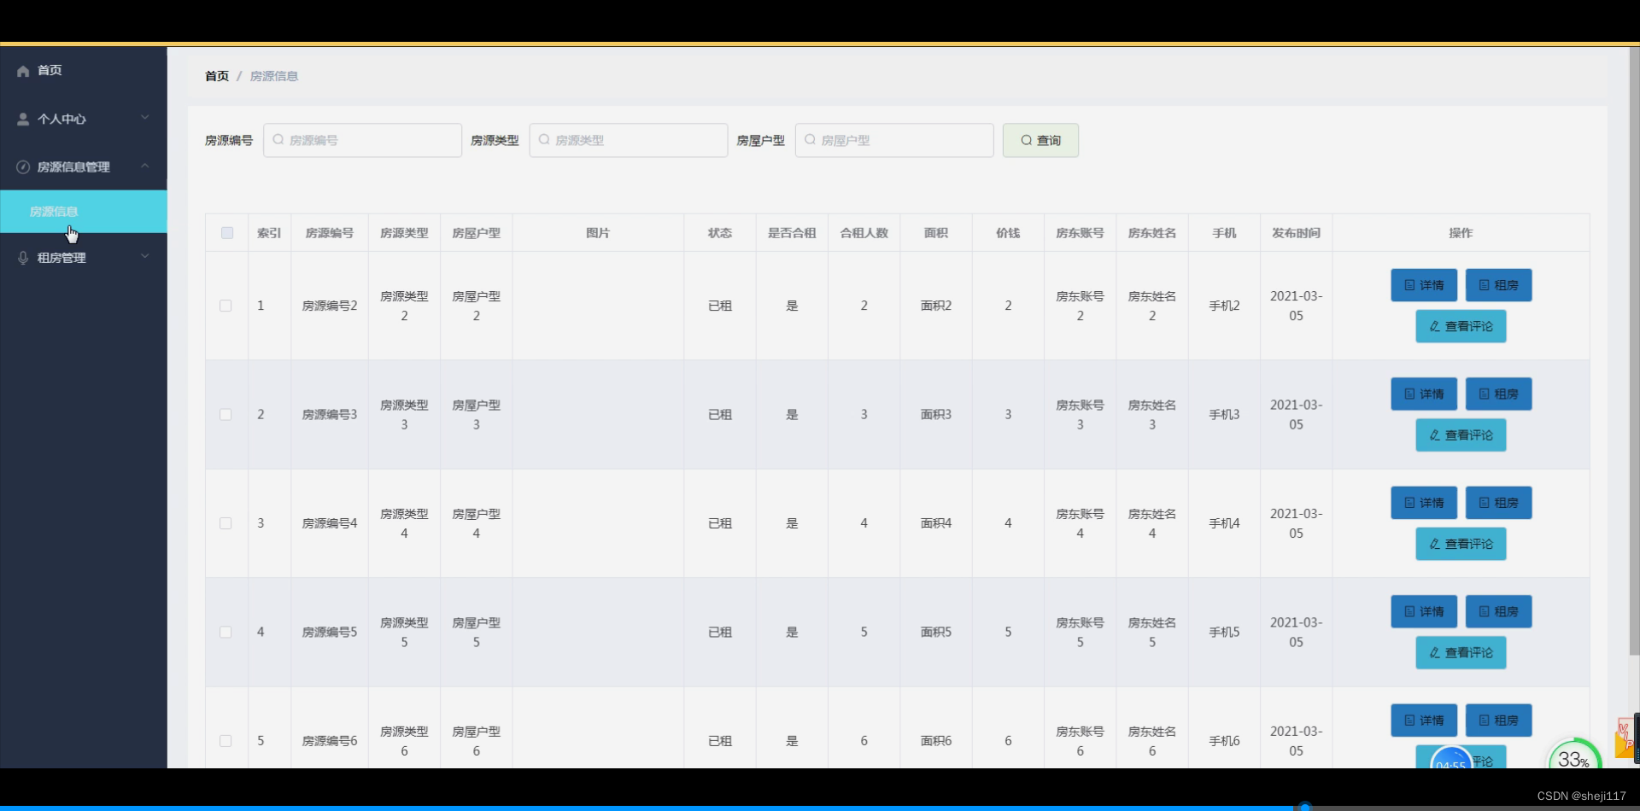Click cell 手机3
This screenshot has width=1640, height=811.
click(x=1224, y=415)
